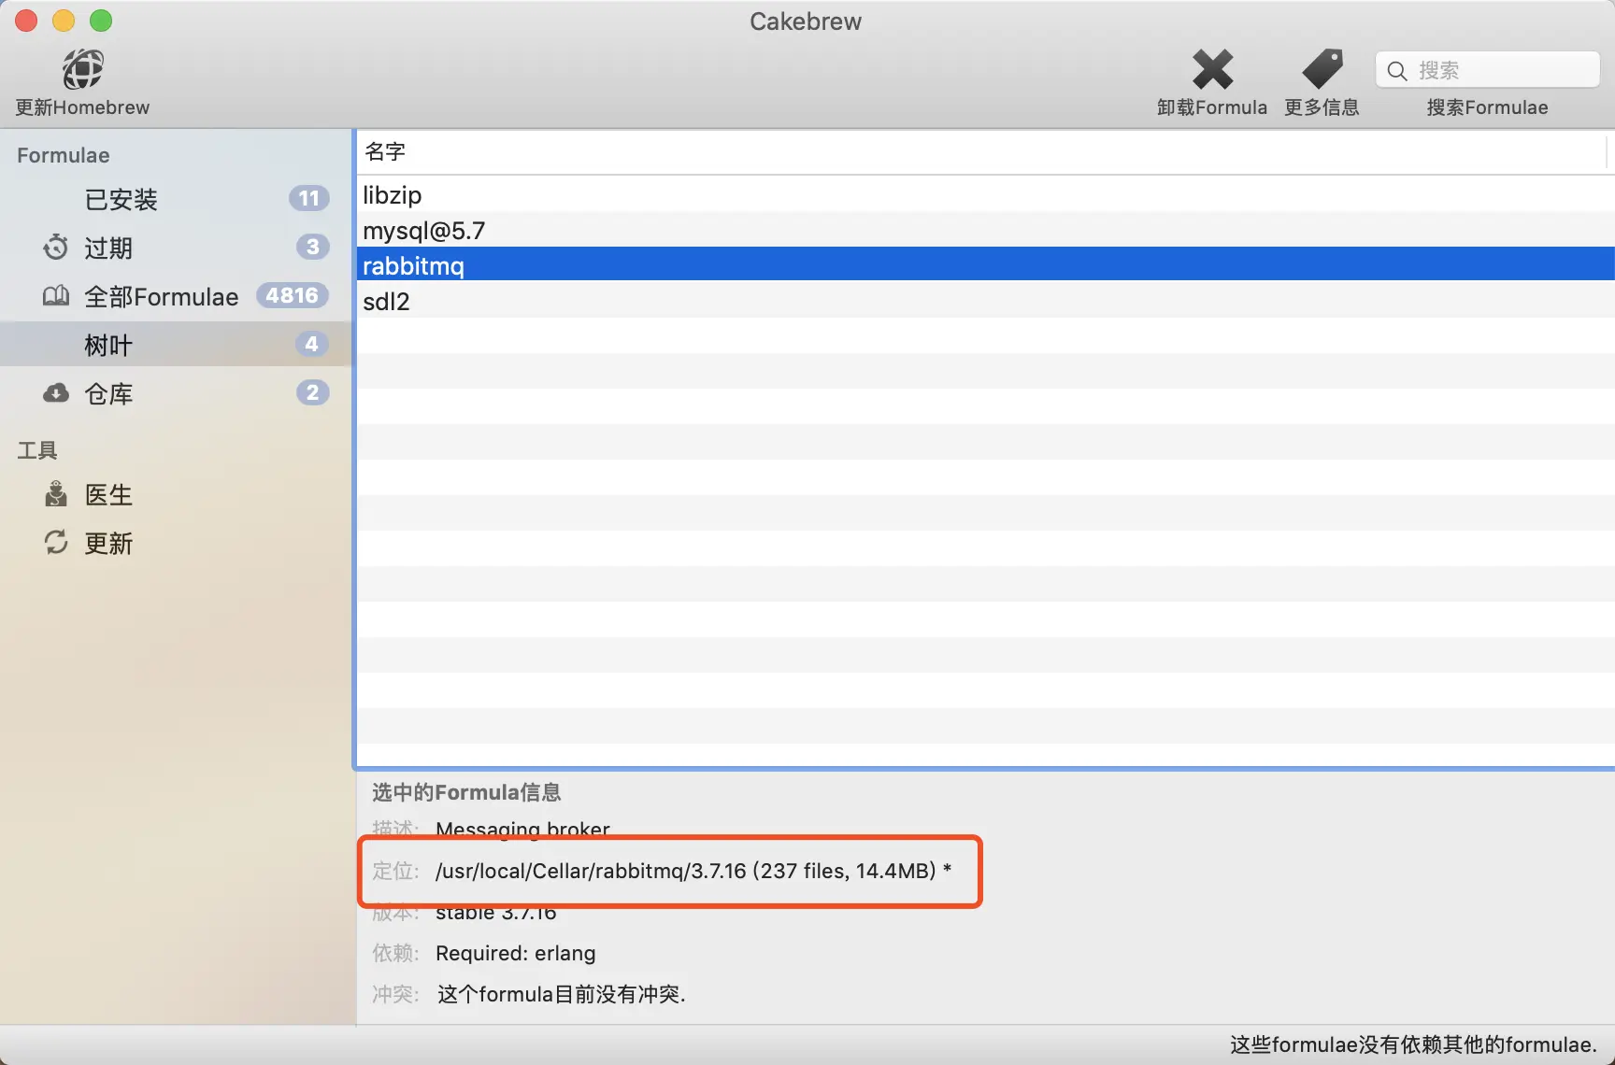Click the 过期 count badge 3
Viewport: 1615px width, 1065px height.
tap(313, 247)
